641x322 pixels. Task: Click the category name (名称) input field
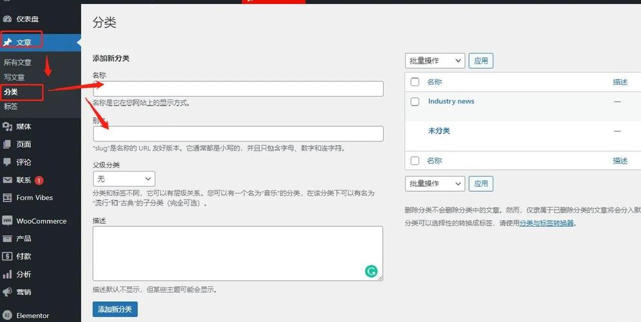coord(238,89)
